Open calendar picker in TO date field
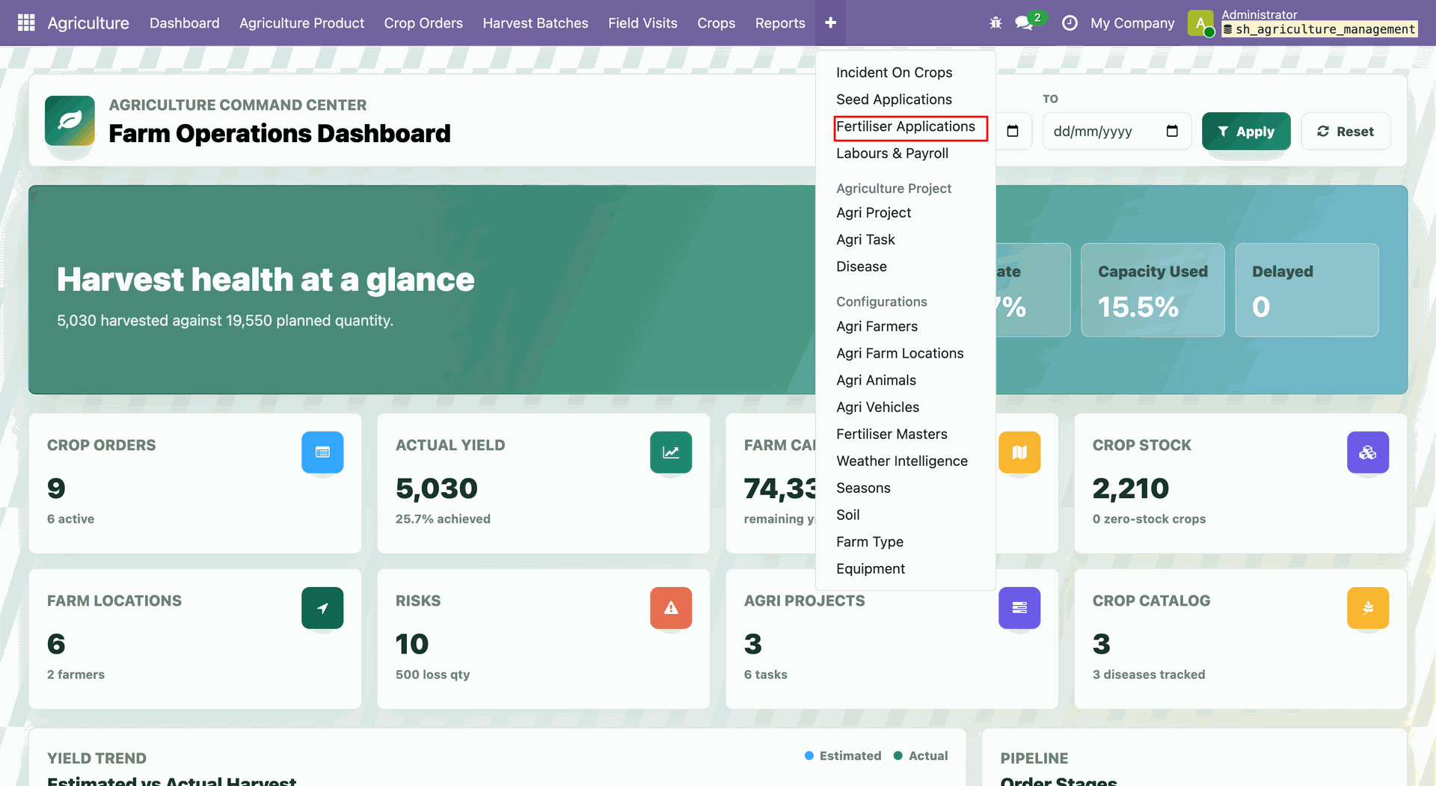1436x786 pixels. click(x=1172, y=131)
